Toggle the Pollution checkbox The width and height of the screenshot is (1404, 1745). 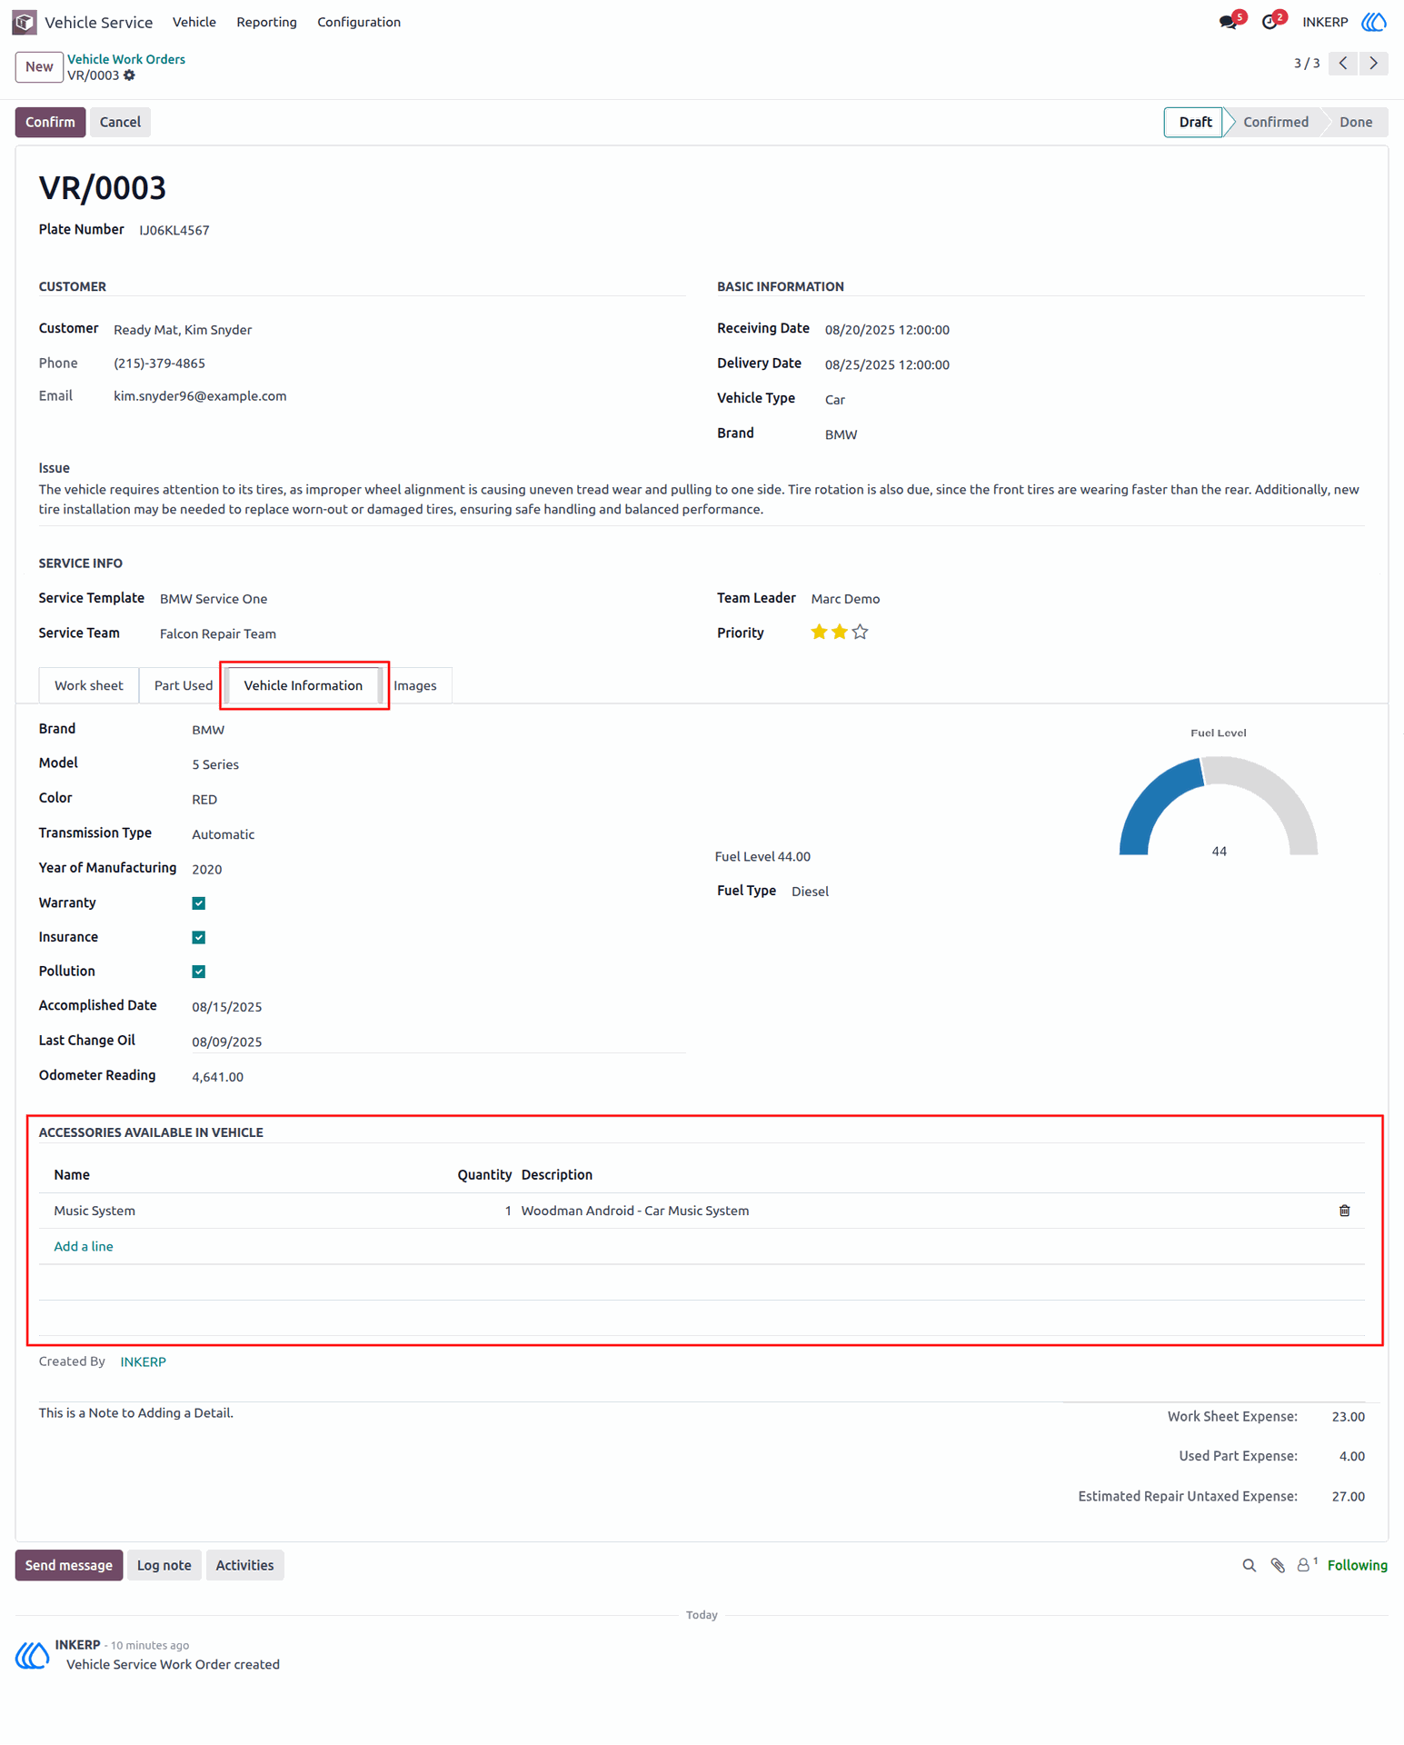coord(198,972)
